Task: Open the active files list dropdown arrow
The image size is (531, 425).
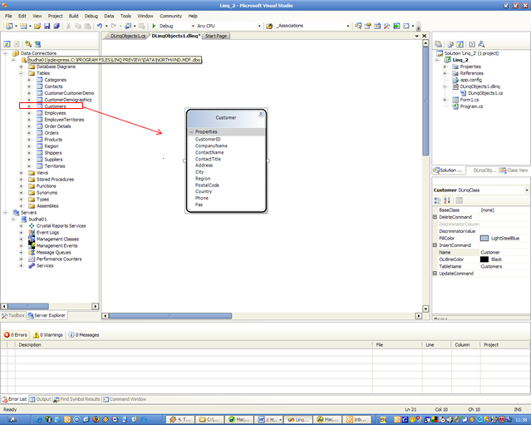Action: [417, 36]
